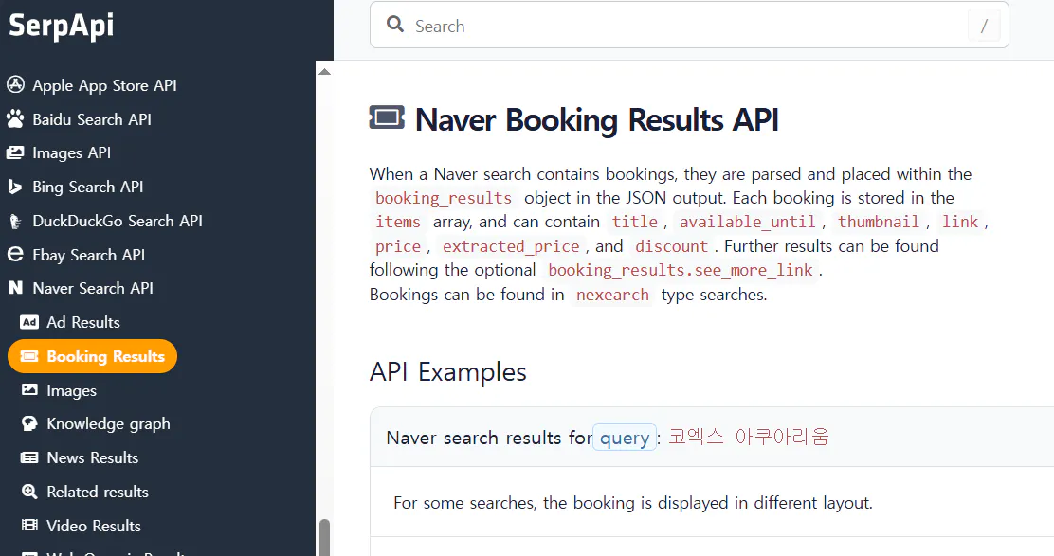This screenshot has width=1054, height=556.
Task: Click the price code term
Action: click(x=398, y=246)
